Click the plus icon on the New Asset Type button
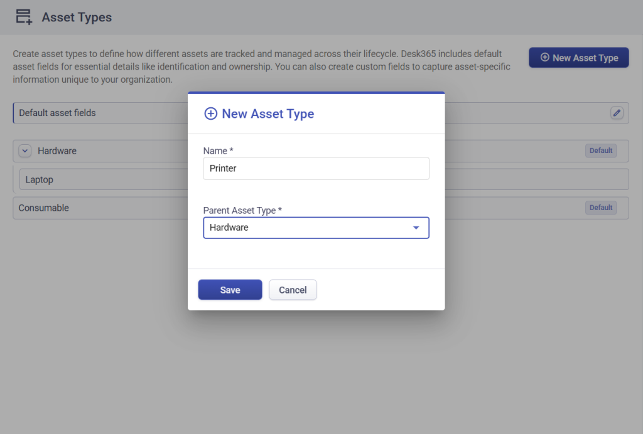Viewport: 643px width, 434px height. coord(544,57)
